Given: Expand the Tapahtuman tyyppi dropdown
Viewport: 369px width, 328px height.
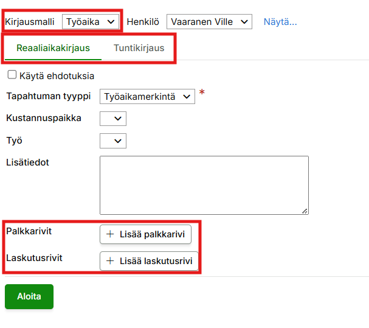Looking at the screenshot, I should [x=147, y=96].
